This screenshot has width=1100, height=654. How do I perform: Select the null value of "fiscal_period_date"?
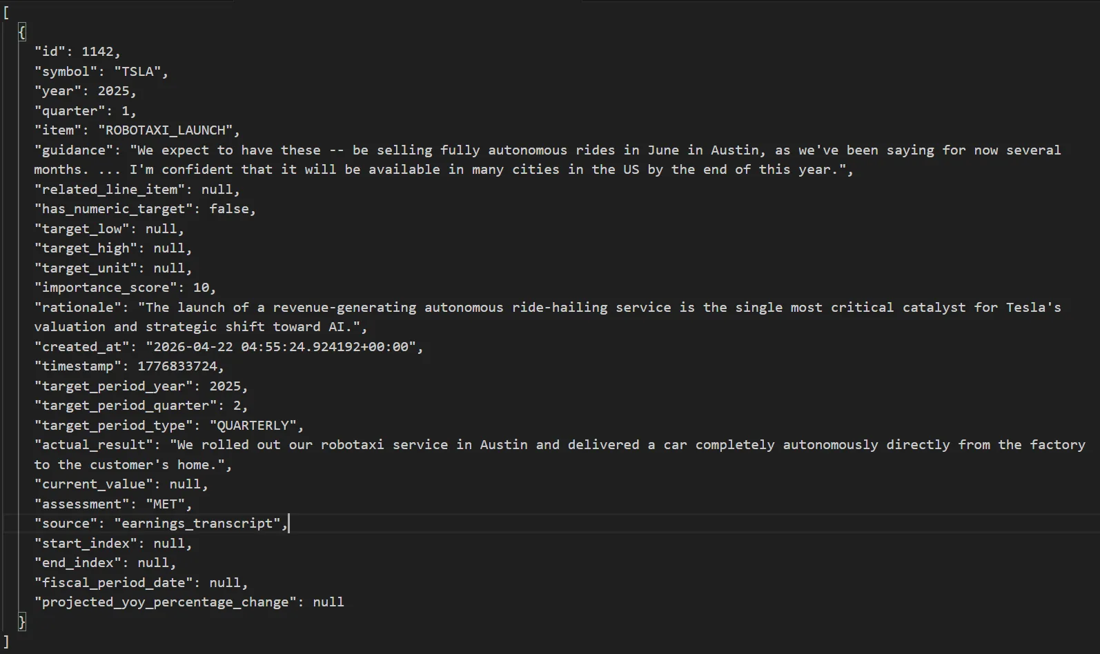point(225,583)
